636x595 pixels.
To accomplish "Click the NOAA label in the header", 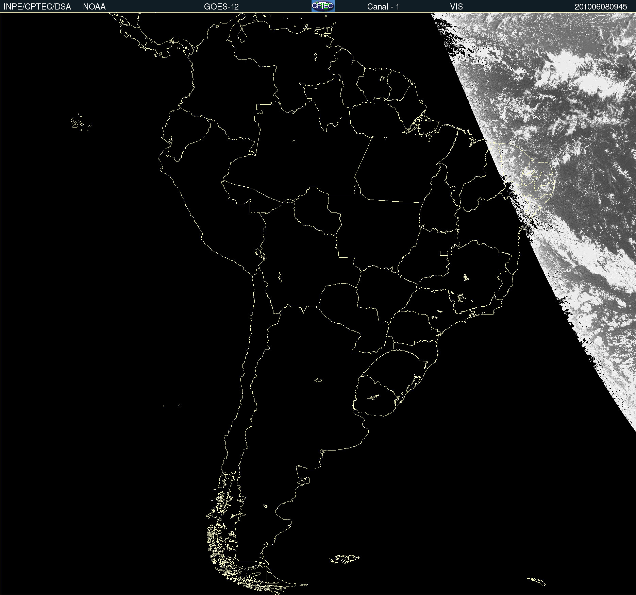I will pyautogui.click(x=94, y=7).
